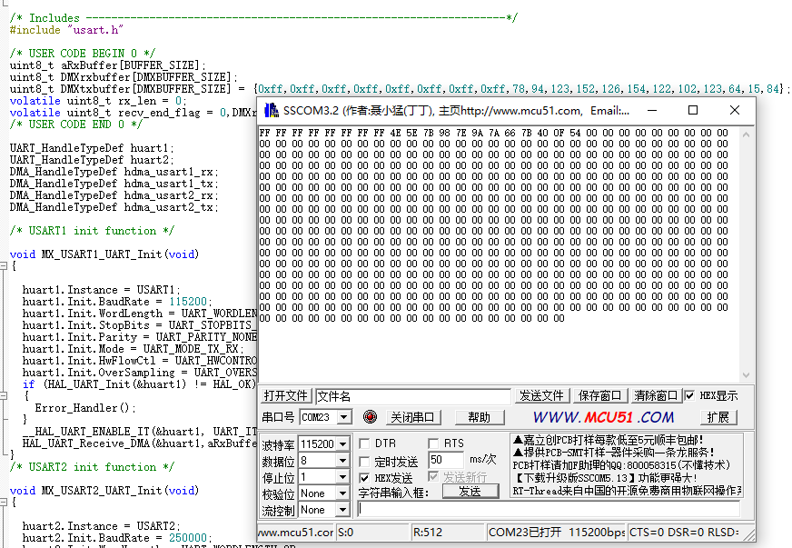Click the 嘉立创PCB打样 advertisement line
Image resolution: width=792 pixels, height=548 pixels.
(608, 440)
